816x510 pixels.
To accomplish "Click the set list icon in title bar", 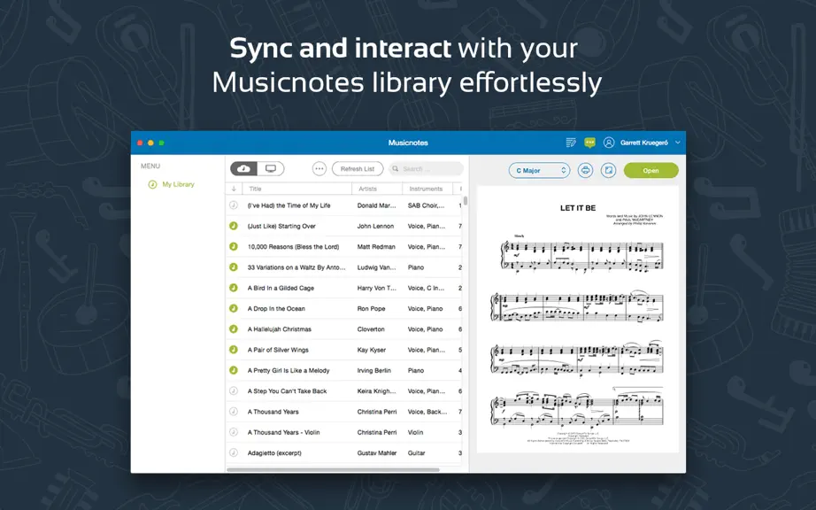I will 571,143.
